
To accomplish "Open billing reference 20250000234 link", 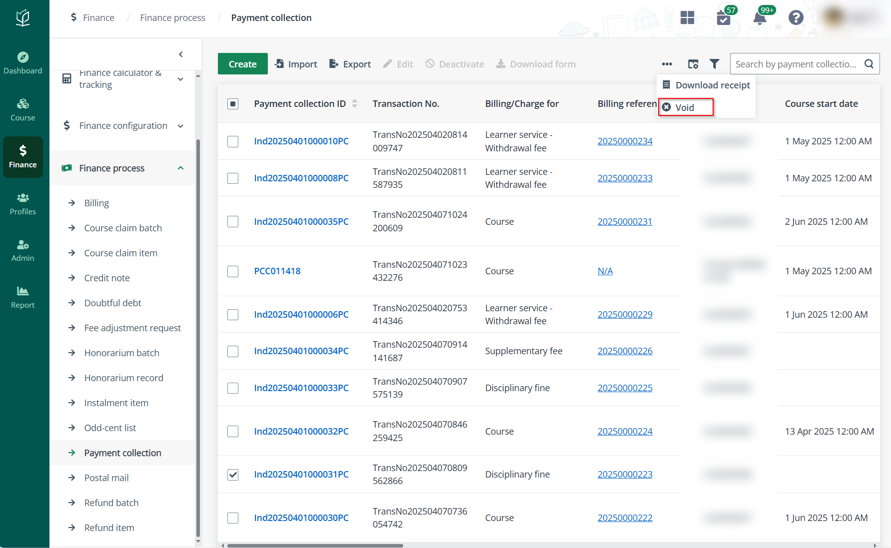I will (625, 141).
